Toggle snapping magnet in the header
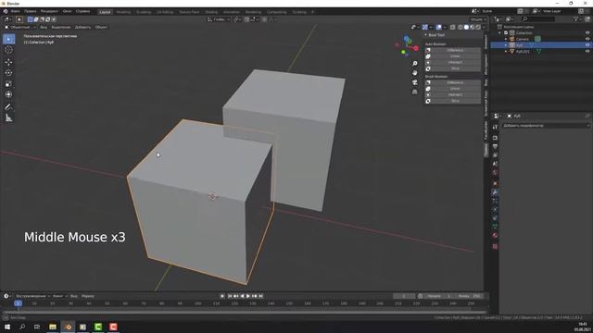 pyautogui.click(x=246, y=19)
